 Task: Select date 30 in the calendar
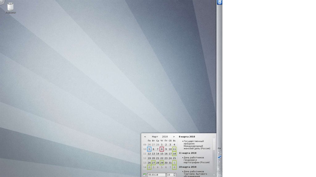(x=166, y=163)
